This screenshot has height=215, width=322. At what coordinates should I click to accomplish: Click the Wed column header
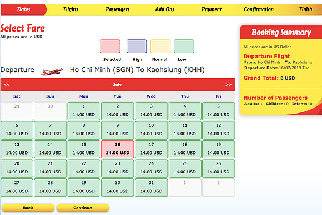[x=151, y=96]
